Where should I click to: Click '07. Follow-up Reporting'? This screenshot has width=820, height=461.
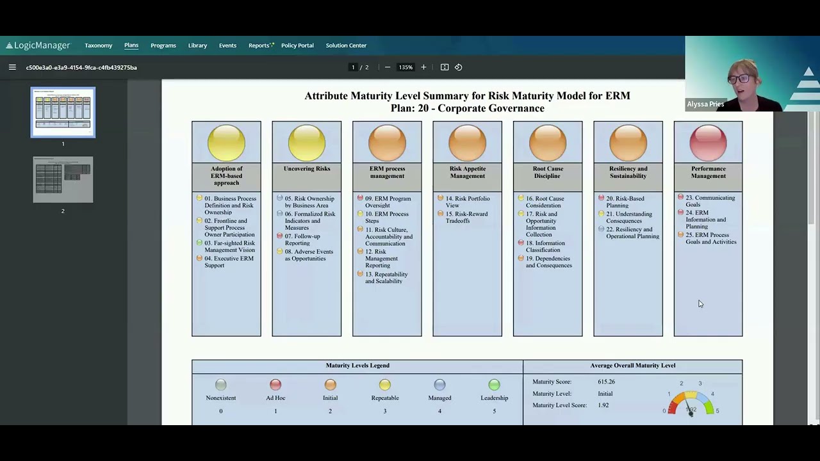pos(302,239)
